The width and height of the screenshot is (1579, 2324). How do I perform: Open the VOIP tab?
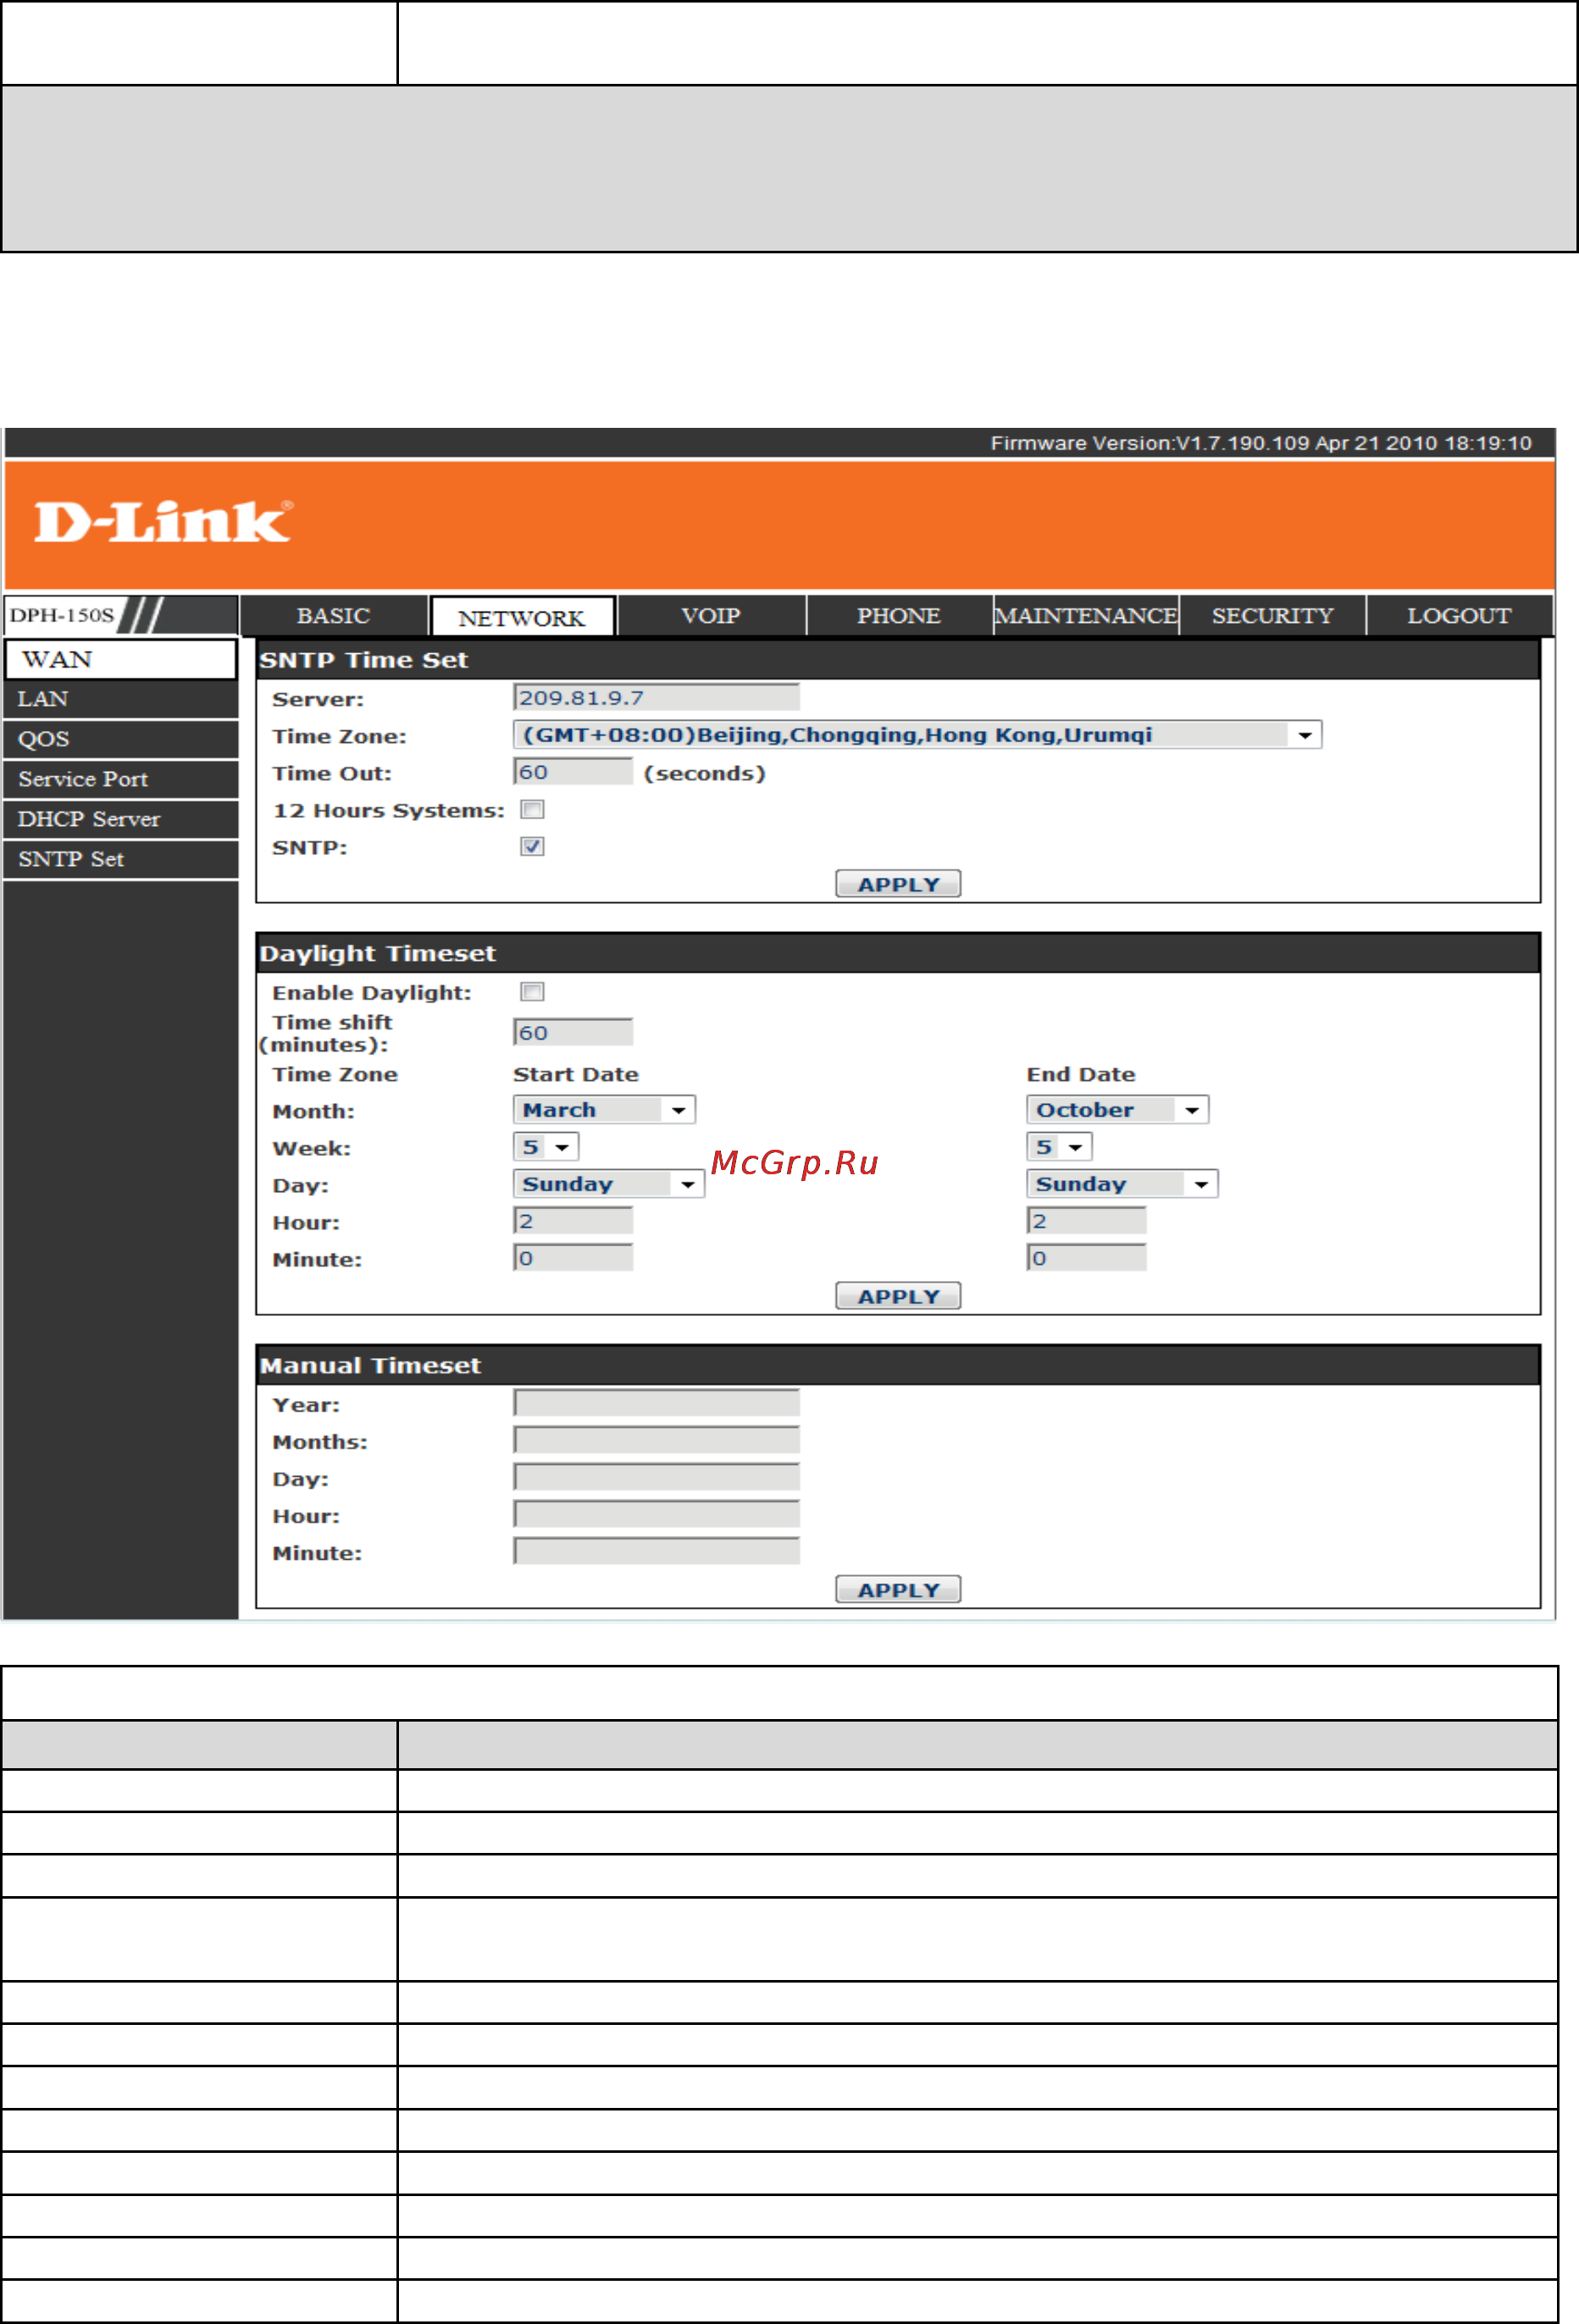point(711,616)
